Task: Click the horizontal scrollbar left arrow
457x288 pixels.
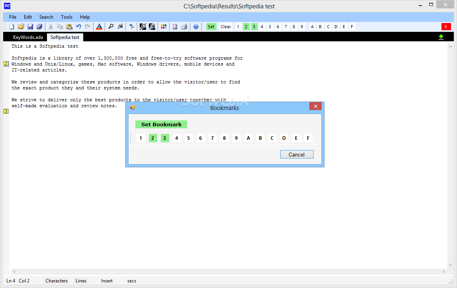Action: 14,271
